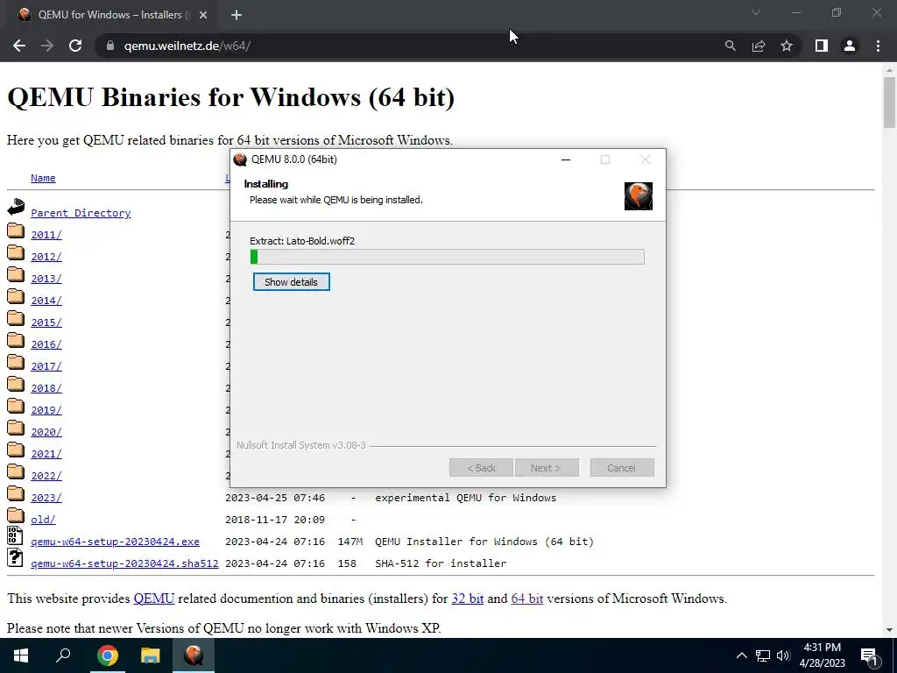Open the zoom magnifier icon in address bar
This screenshot has height=673, width=897.
click(730, 46)
